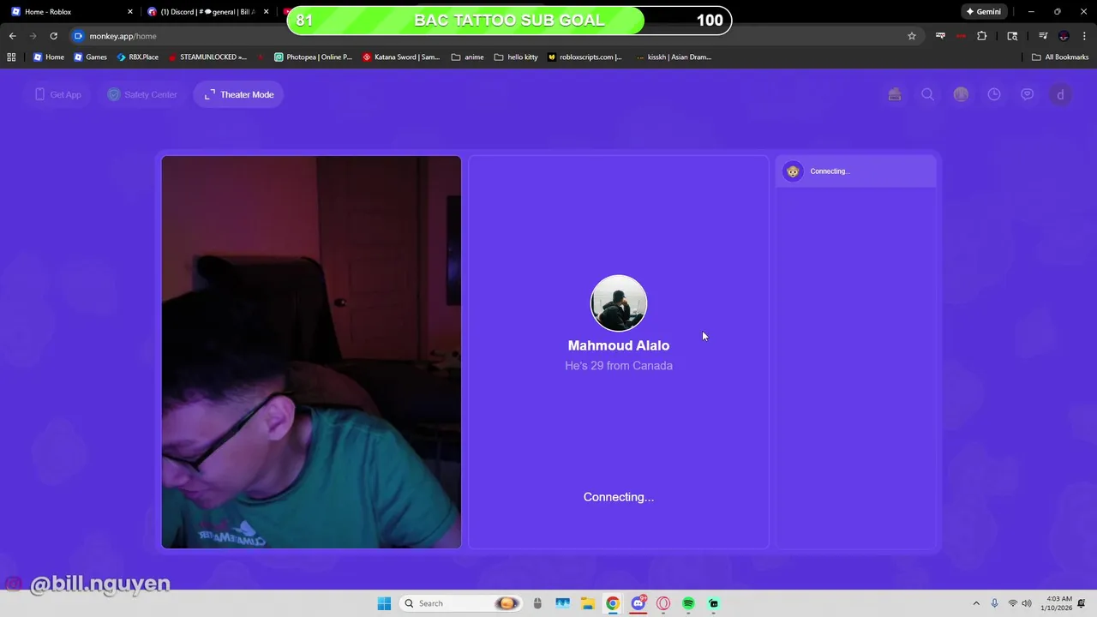
Task: Open the profile avatar with letter d
Action: click(x=1060, y=94)
